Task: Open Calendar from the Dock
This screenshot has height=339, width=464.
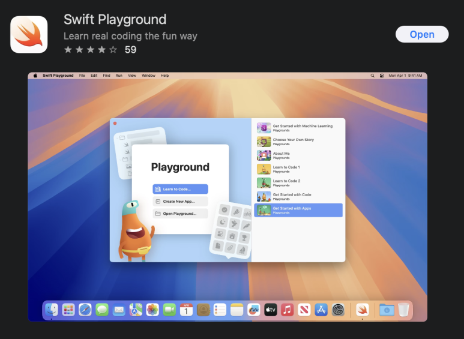Action: 187,310
